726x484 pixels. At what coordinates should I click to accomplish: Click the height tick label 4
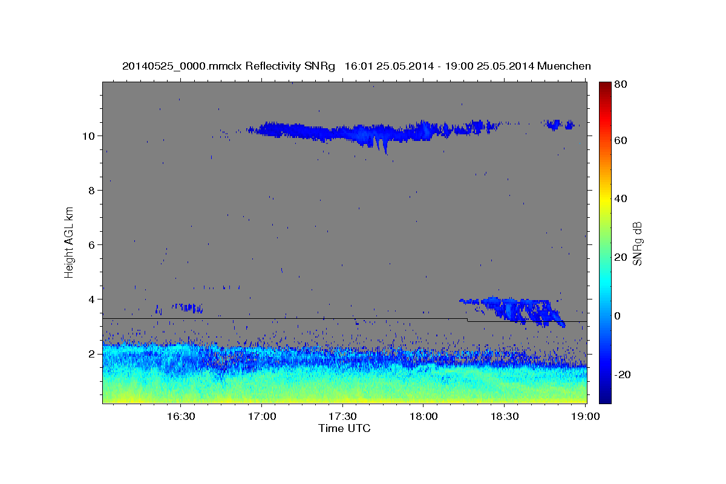93,299
